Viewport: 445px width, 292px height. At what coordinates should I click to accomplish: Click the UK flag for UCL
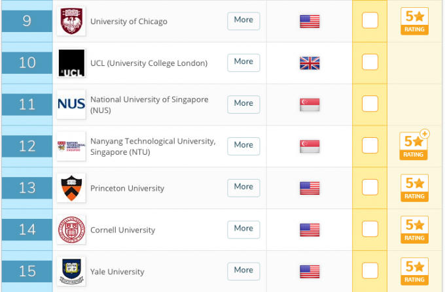click(310, 63)
